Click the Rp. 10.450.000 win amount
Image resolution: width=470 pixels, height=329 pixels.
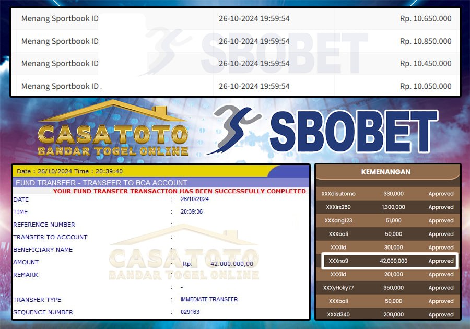click(x=426, y=64)
